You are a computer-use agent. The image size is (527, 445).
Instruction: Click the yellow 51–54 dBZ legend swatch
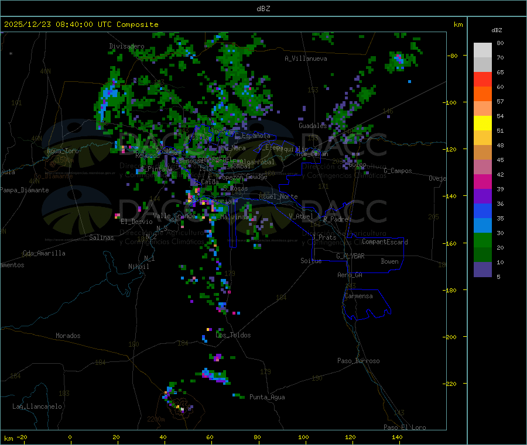(x=482, y=123)
